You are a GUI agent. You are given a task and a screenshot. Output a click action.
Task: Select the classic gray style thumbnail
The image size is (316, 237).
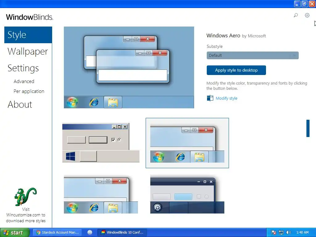pyautogui.click(x=101, y=143)
